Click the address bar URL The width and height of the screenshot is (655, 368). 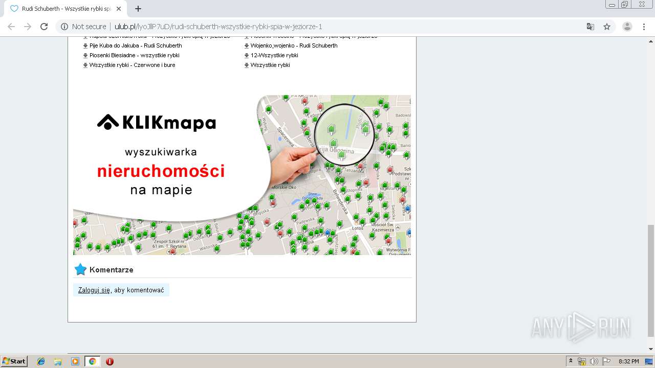pos(218,27)
